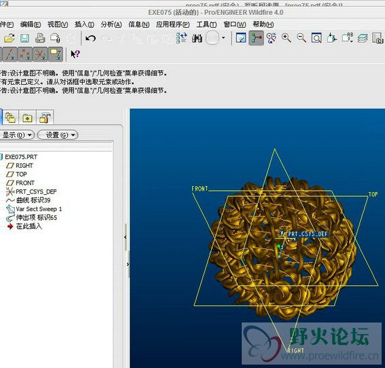
Task: Save the model with the floppy icon
Action: (x=24, y=38)
